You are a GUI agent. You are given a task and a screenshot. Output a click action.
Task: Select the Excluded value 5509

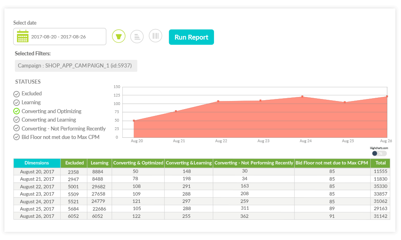73,194
